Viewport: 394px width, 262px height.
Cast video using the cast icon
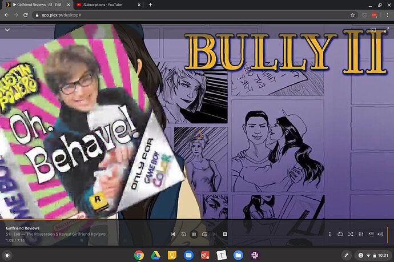373,30
